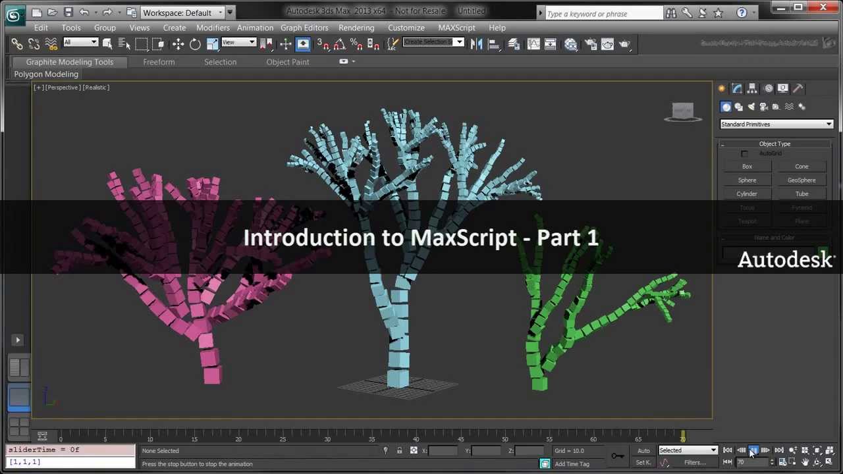843x474 pixels.
Task: Open the Workspace: Default dropdown
Action: click(x=182, y=13)
